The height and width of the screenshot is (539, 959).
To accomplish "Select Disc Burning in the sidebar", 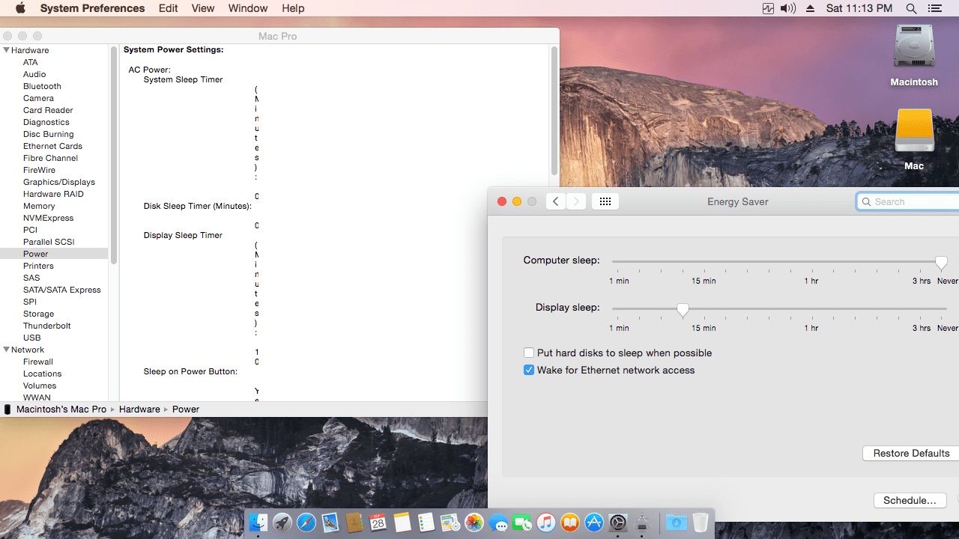I will (x=48, y=134).
